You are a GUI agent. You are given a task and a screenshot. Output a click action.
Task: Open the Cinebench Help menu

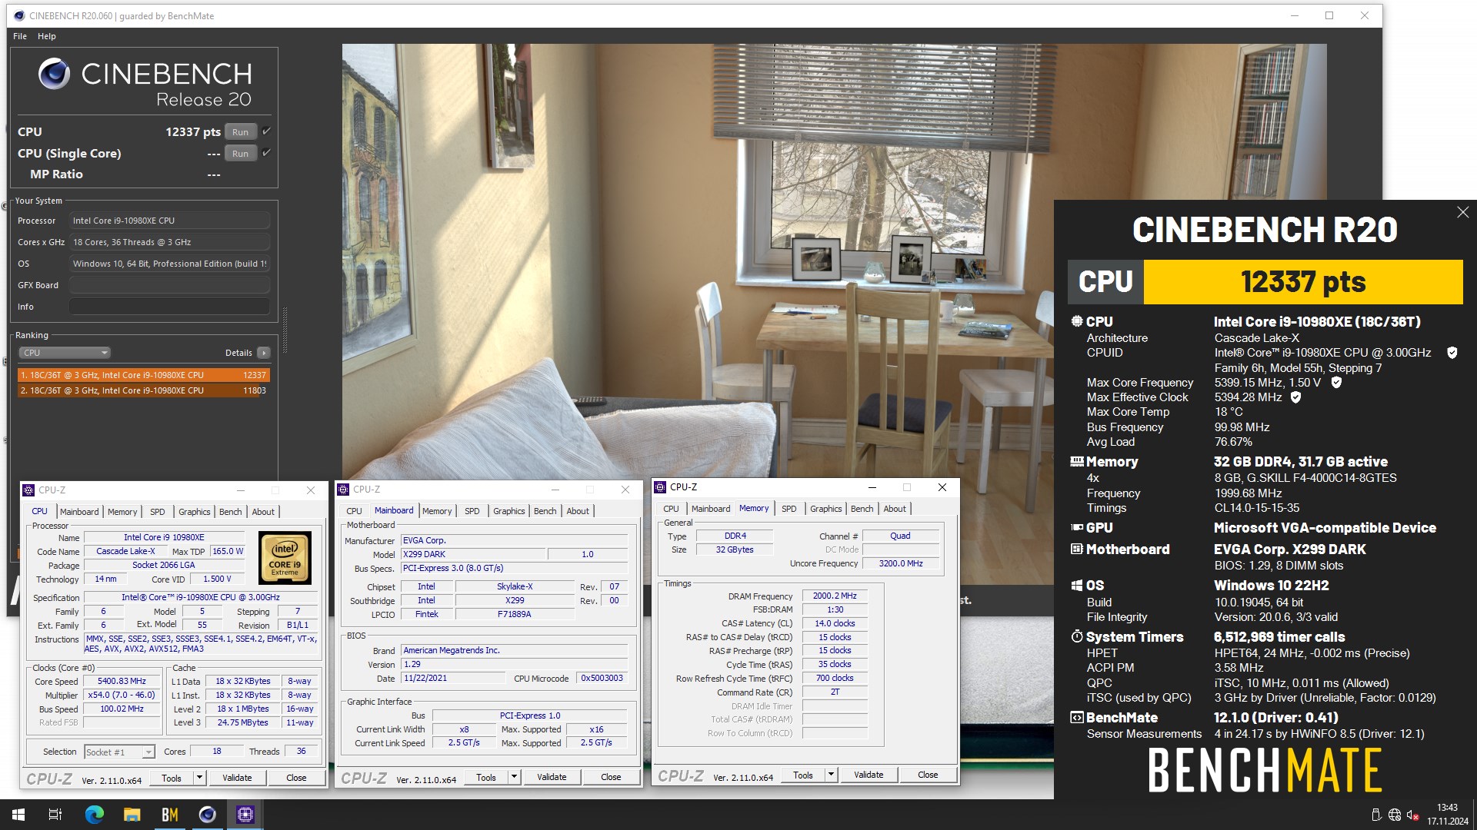47,36
